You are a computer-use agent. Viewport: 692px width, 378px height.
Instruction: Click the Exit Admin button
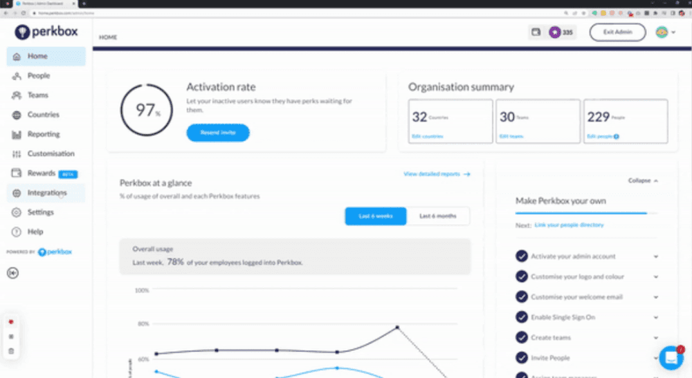coord(617,32)
